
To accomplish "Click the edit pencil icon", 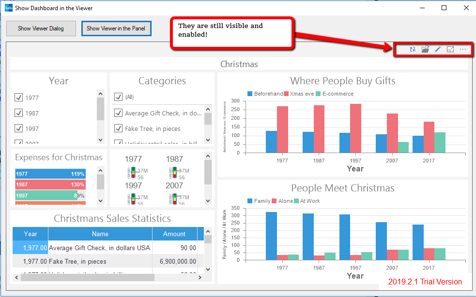I will 438,49.
